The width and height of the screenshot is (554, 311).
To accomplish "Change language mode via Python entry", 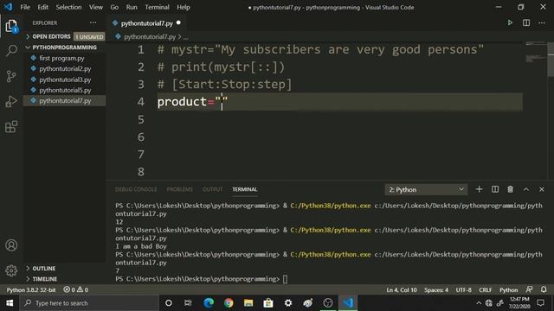I will coord(508,289).
